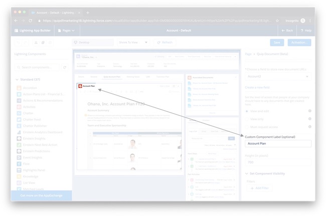Click the Page breadcrumb link
Screen dimensions: 326x216
coord(248,54)
